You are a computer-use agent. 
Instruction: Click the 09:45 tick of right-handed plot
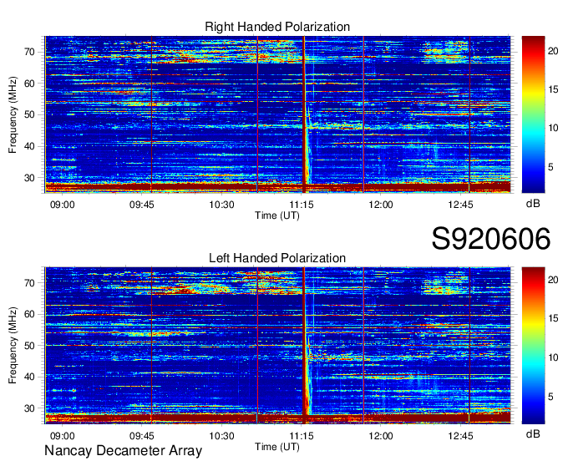pos(142,205)
